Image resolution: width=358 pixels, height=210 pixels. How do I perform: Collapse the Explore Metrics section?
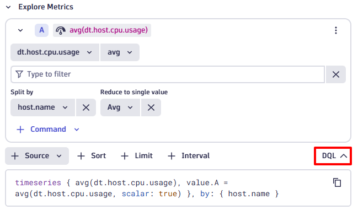tap(8, 7)
